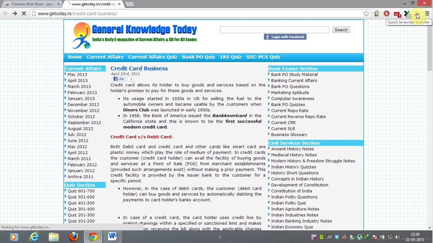Click the Search button
The width and height of the screenshot is (433, 243).
pyautogui.click(x=341, y=30)
